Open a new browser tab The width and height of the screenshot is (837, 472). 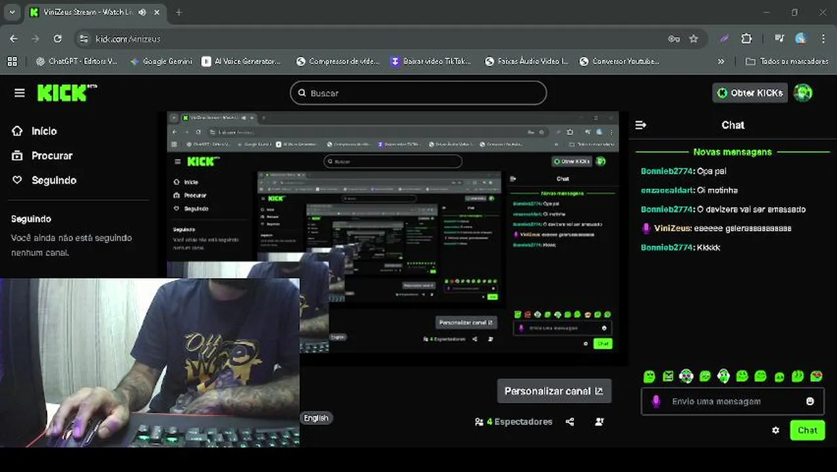179,12
